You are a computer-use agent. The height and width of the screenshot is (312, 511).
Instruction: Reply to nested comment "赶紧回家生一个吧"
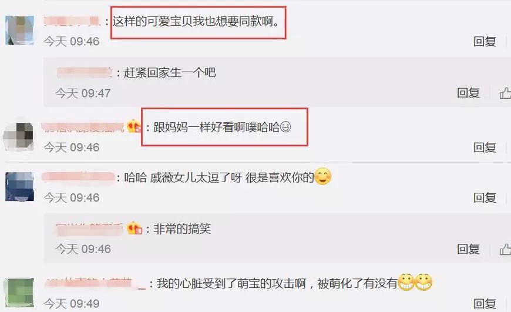point(468,93)
